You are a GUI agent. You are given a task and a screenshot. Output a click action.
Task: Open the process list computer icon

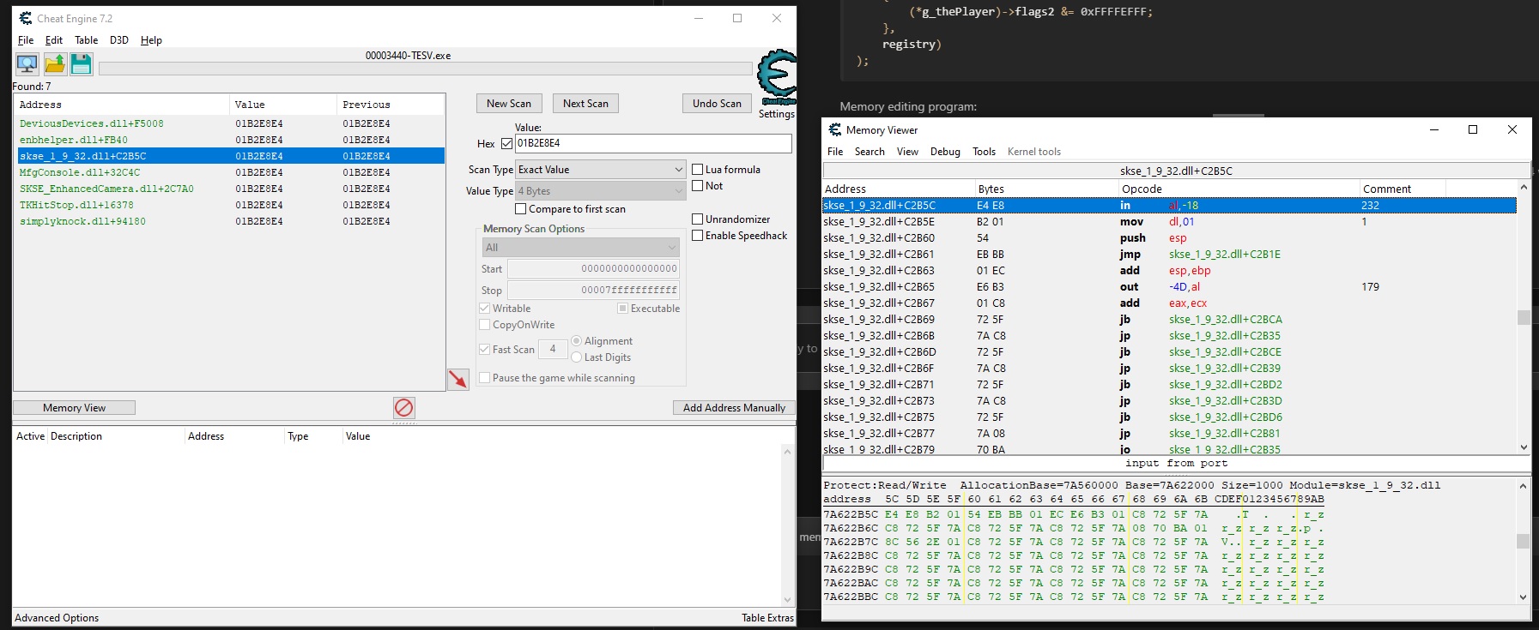(27, 64)
